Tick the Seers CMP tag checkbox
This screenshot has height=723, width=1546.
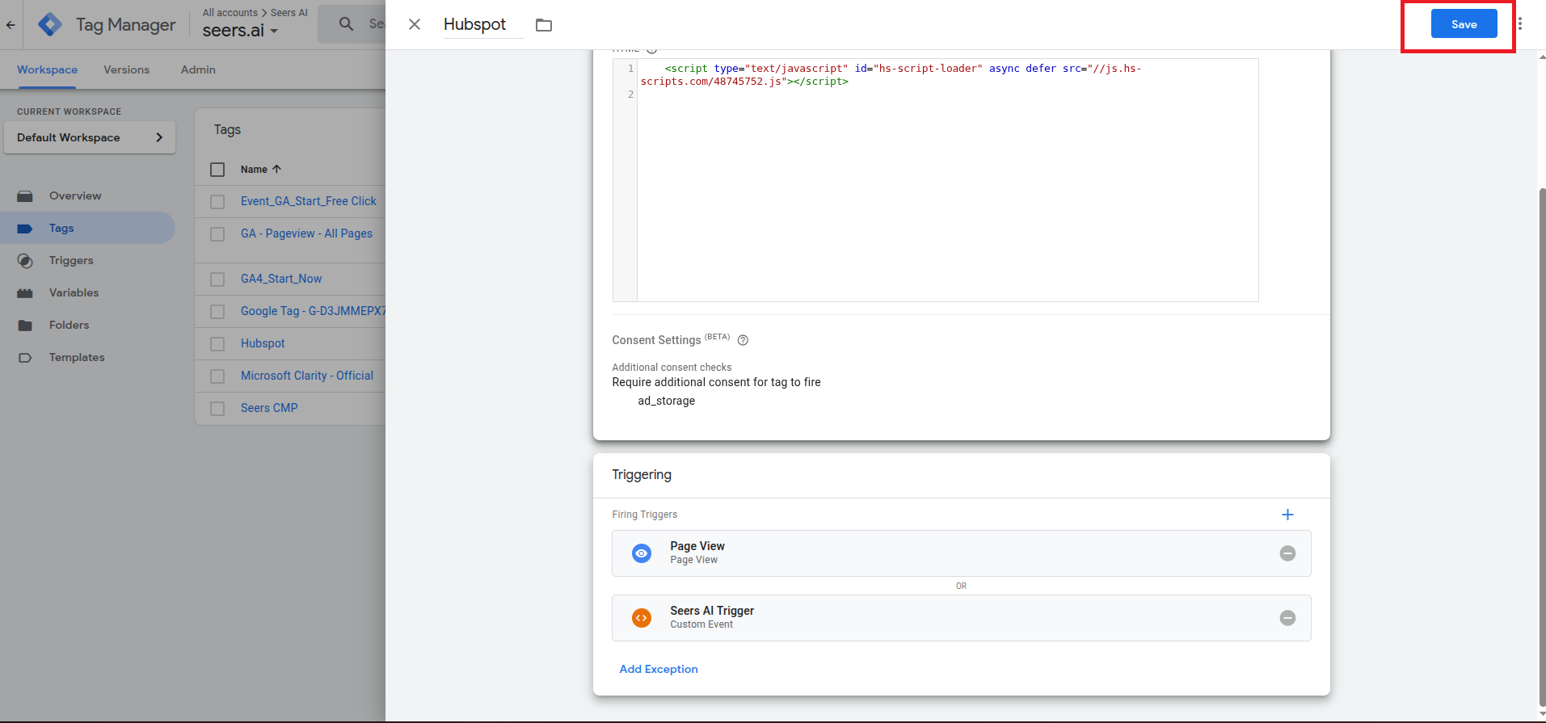pyautogui.click(x=217, y=409)
